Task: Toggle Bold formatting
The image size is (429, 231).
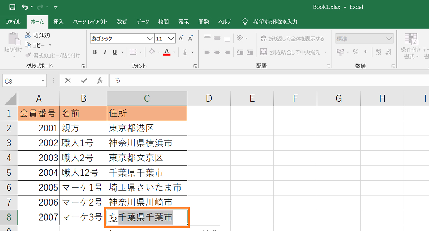Action: pos(95,52)
